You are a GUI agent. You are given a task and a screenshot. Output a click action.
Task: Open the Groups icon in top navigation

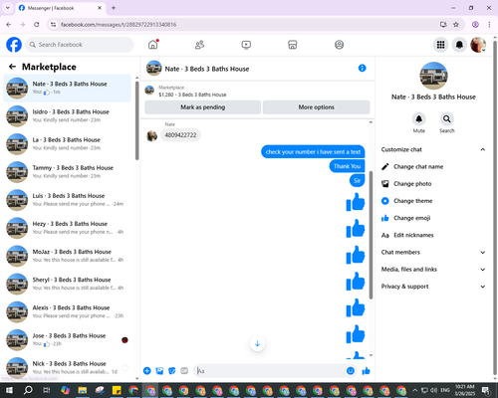coord(339,45)
